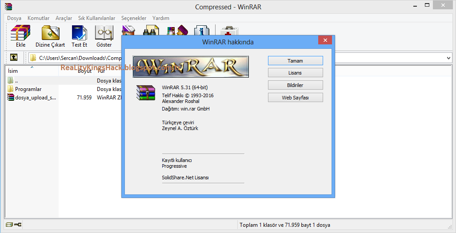Click the Dizine Çıkart extract icon
The image size is (456, 233).
(50, 33)
